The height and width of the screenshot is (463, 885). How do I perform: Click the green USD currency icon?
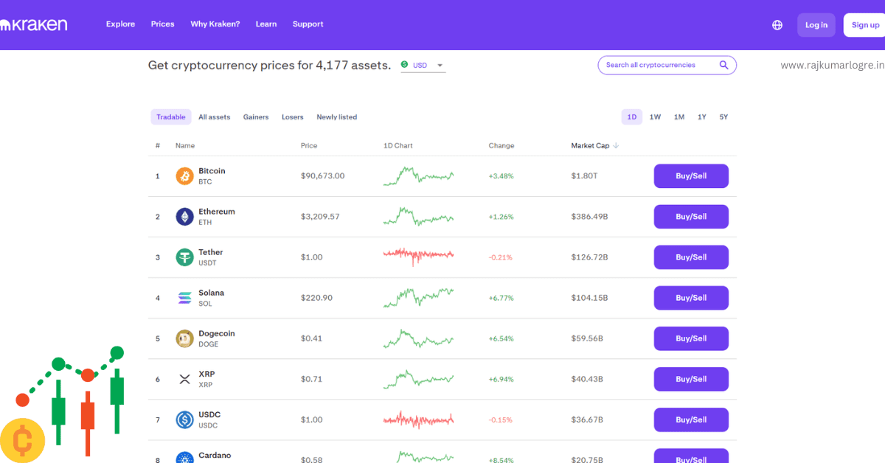pyautogui.click(x=404, y=65)
